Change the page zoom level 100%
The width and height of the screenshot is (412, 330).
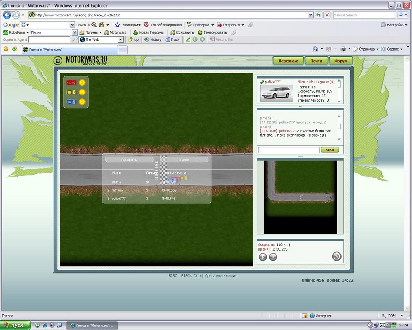[x=393, y=315]
